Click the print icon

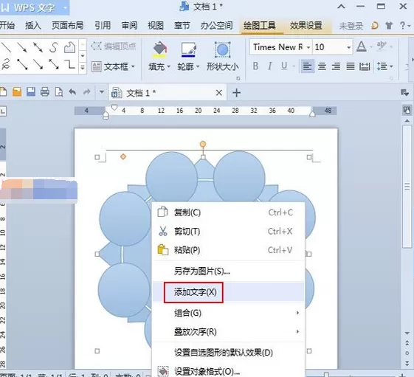click(x=45, y=92)
